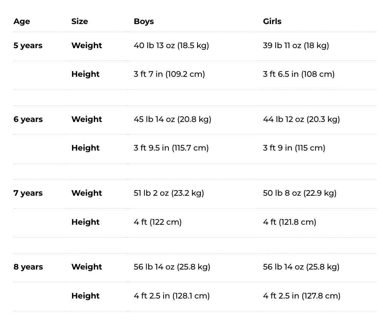Click boys height 4 ft 2.5 in (128.1 cm)
The image size is (383, 323).
point(172,296)
